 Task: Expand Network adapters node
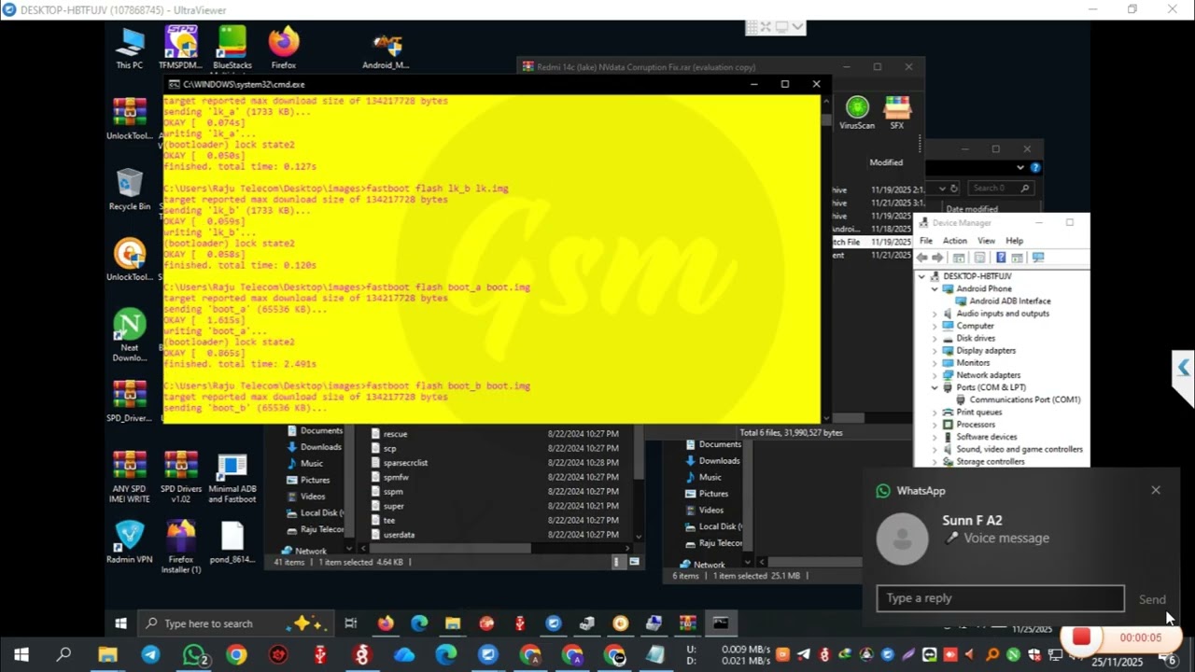click(935, 375)
